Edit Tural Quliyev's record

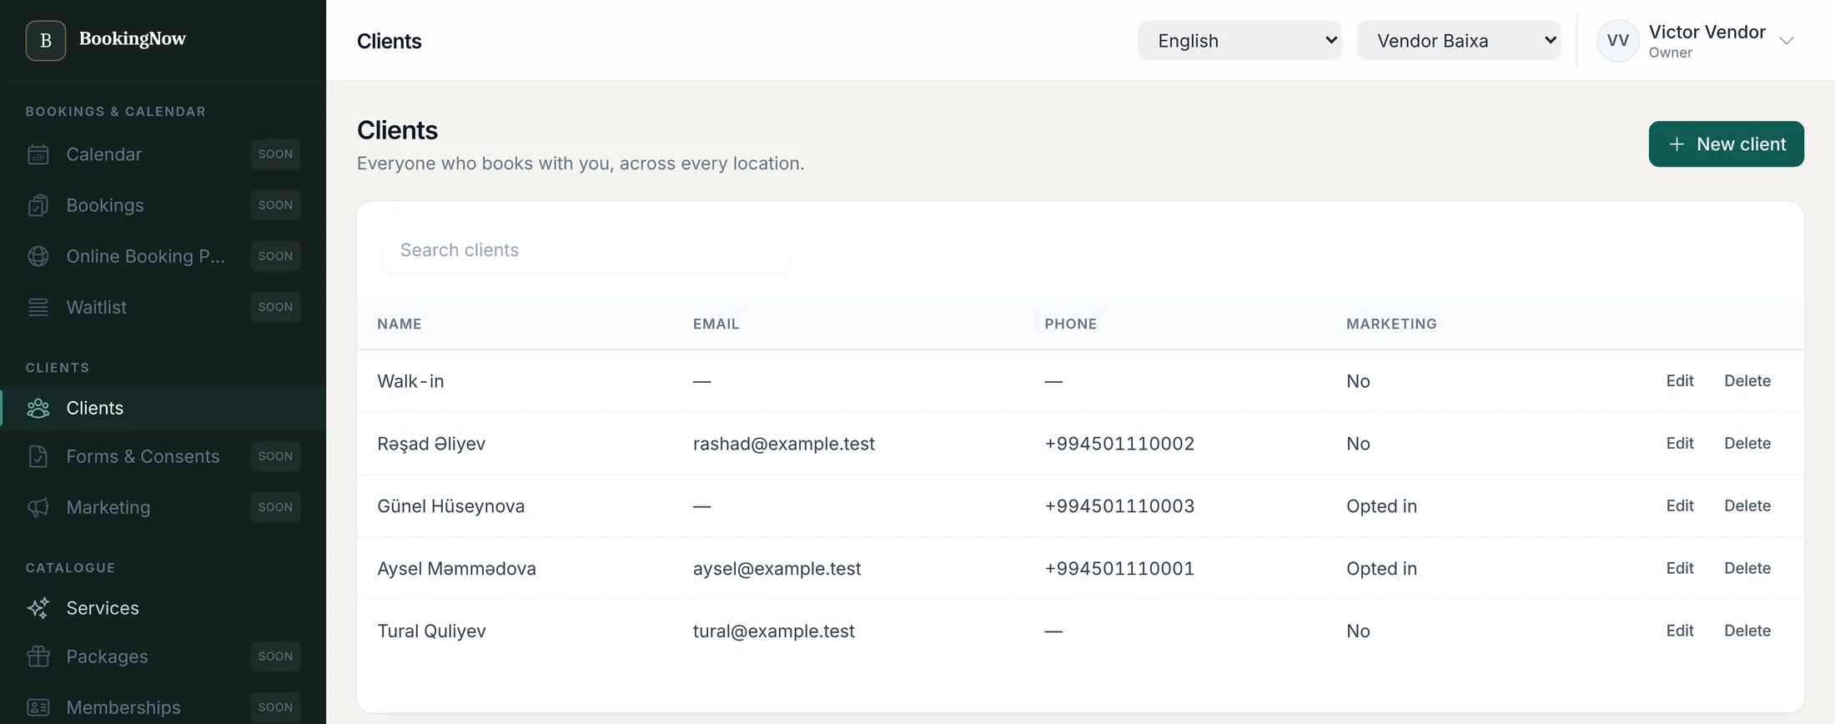pyautogui.click(x=1680, y=631)
